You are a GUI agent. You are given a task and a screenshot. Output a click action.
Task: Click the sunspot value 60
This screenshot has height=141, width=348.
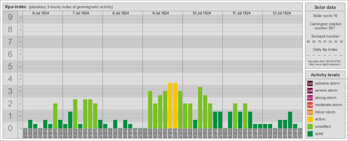pyautogui.click(x=308, y=42)
